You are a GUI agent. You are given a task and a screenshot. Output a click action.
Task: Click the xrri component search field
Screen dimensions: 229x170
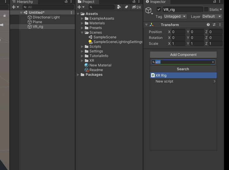click(183, 62)
